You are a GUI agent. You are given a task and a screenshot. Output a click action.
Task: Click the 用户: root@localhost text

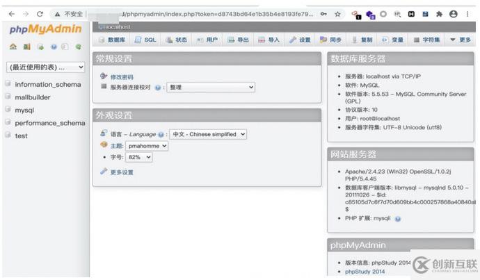pyautogui.click(x=372, y=119)
